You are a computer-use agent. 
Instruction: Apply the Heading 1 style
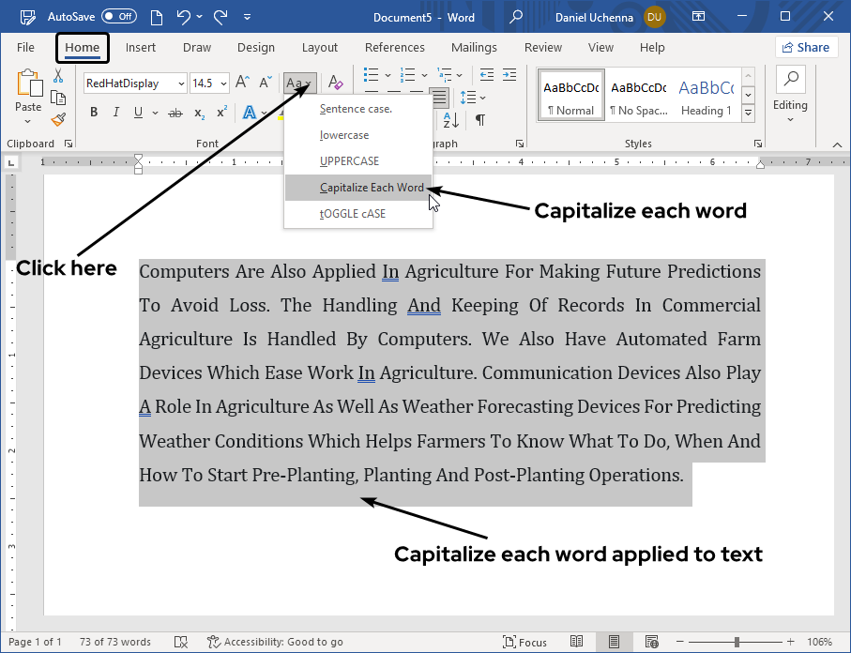point(706,94)
